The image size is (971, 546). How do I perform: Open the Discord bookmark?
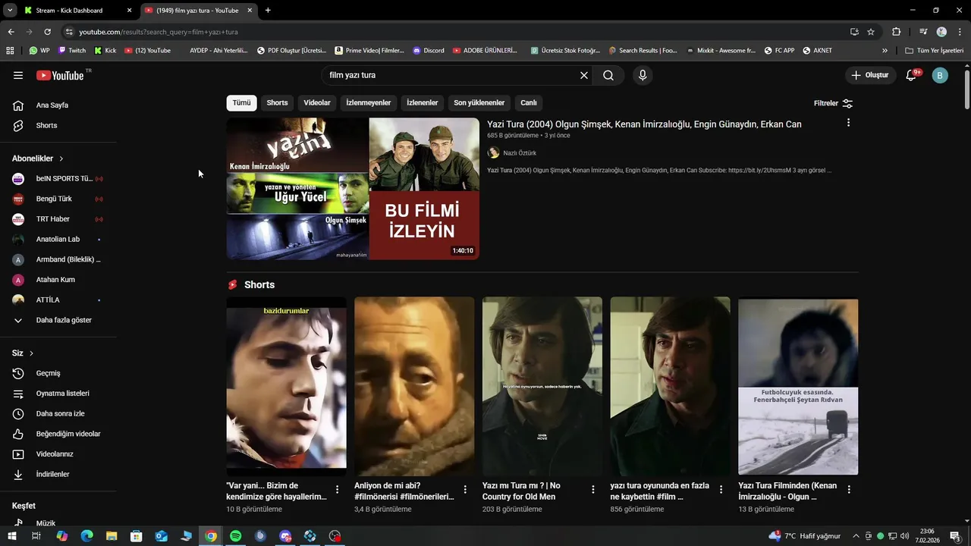point(429,51)
